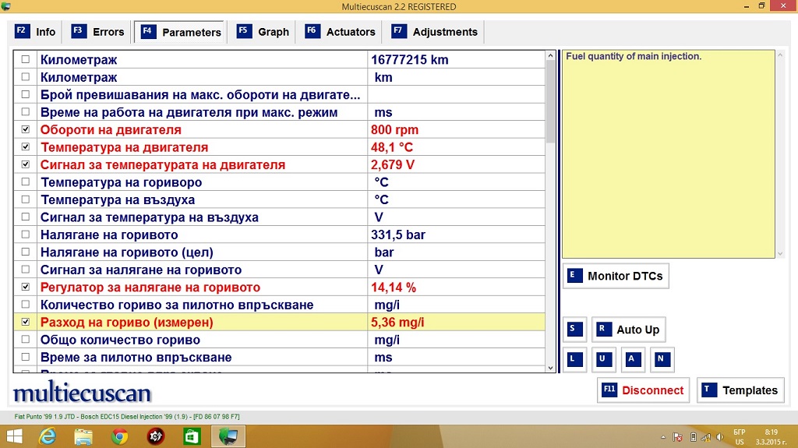The image size is (798, 448).
Task: Open the Graph tab
Action: click(263, 32)
